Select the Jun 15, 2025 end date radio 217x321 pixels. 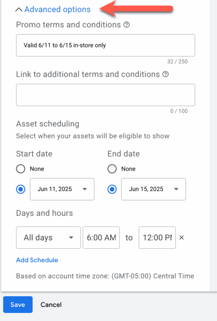pyautogui.click(x=112, y=189)
